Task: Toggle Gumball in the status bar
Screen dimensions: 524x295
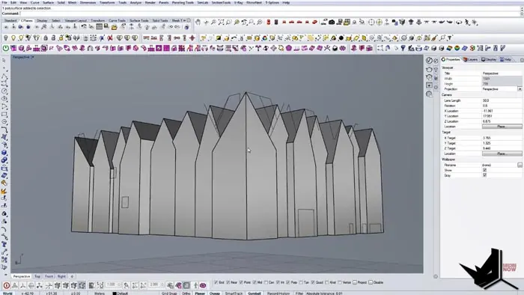Action: 255,294
